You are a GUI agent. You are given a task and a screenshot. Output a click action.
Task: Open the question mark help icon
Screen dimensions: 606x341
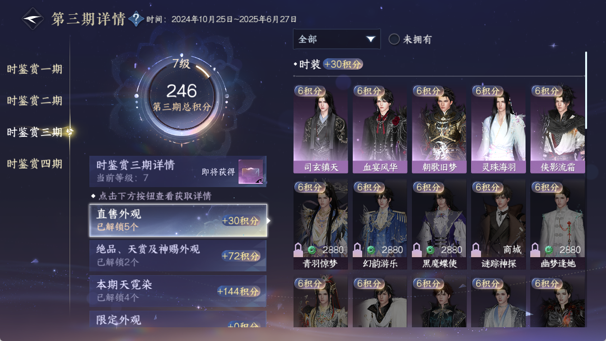pyautogui.click(x=136, y=19)
